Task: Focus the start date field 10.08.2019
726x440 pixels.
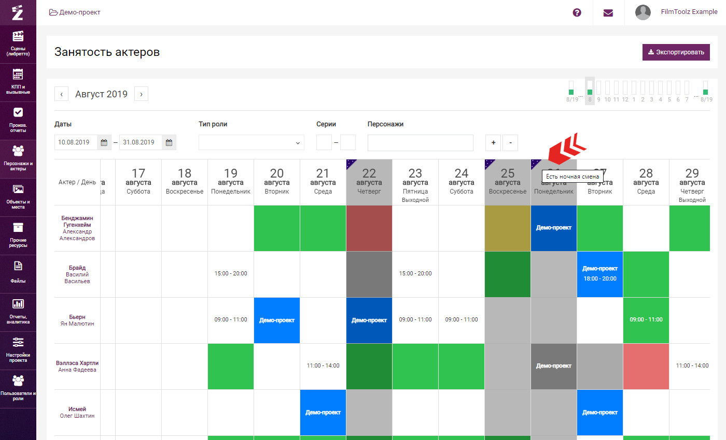Action: coord(76,142)
